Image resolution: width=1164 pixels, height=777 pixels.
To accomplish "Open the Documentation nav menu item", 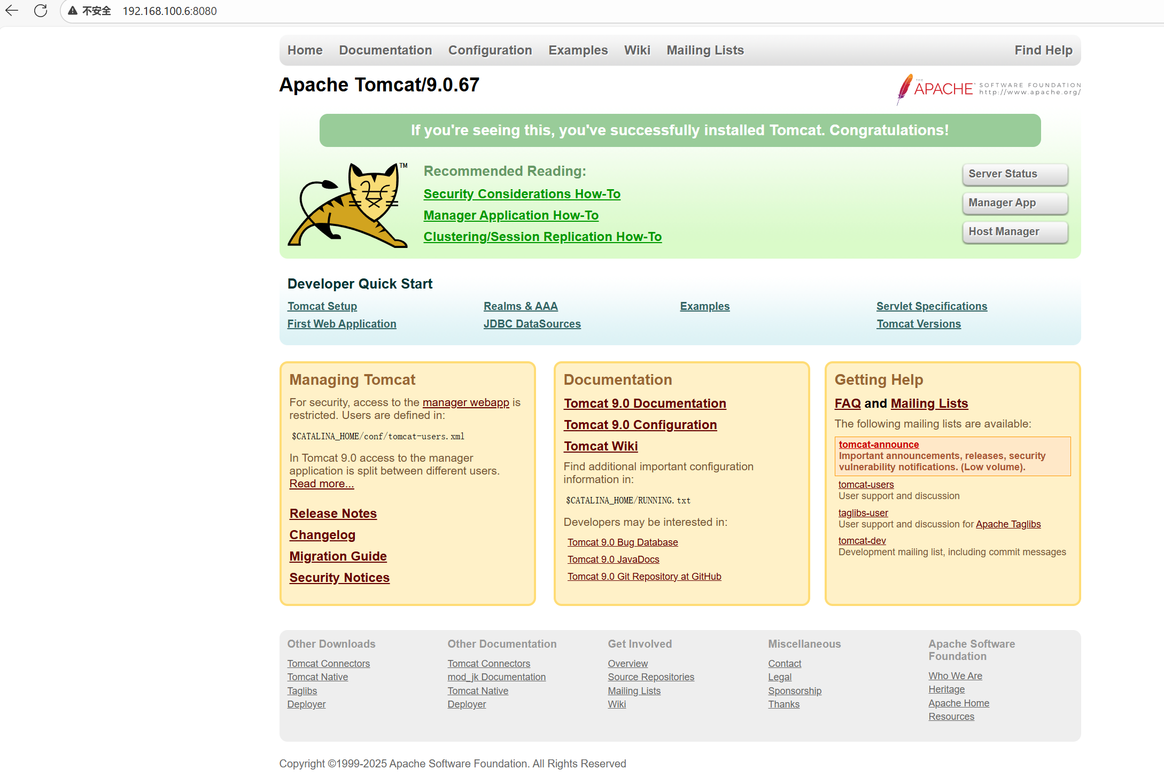I will (385, 50).
